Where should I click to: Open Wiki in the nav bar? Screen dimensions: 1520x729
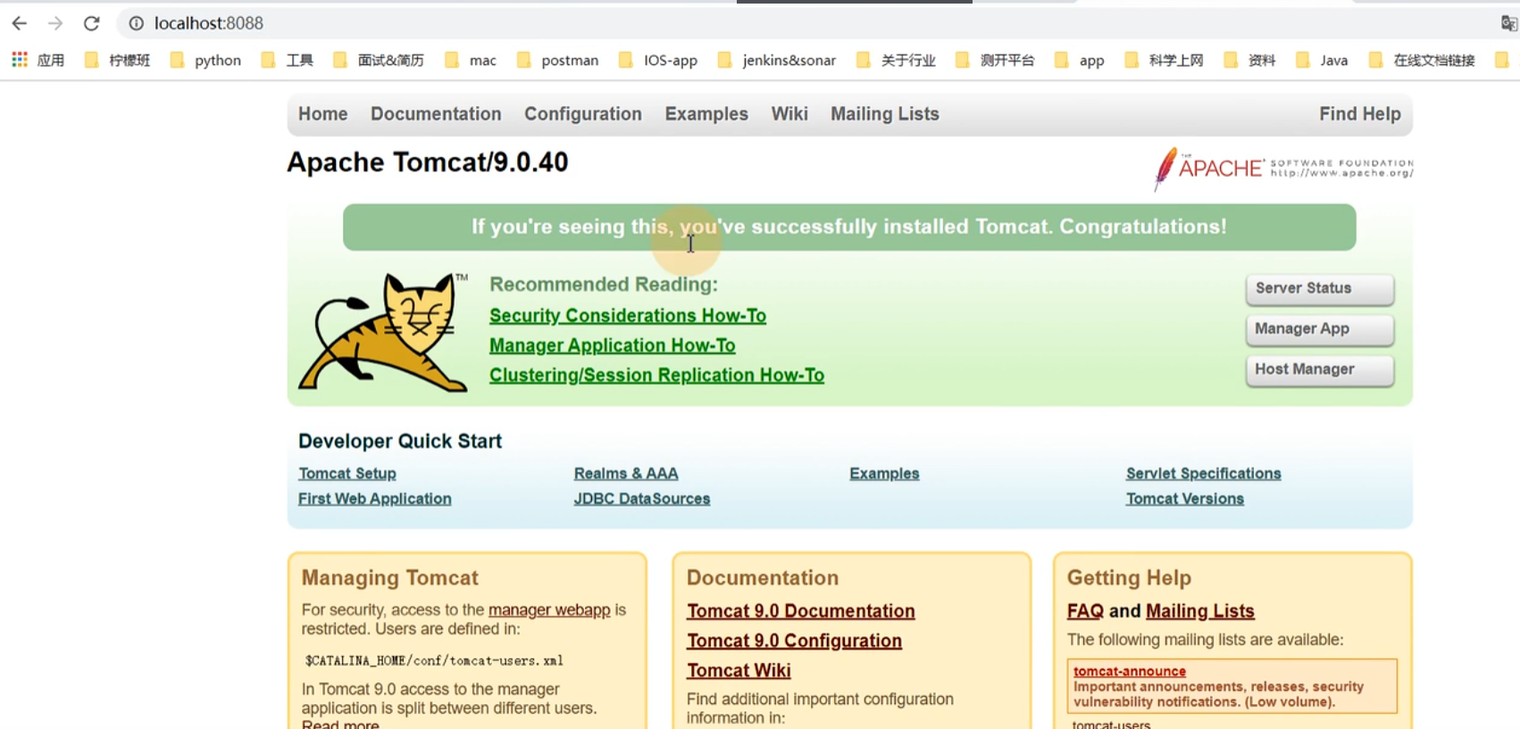tap(789, 114)
